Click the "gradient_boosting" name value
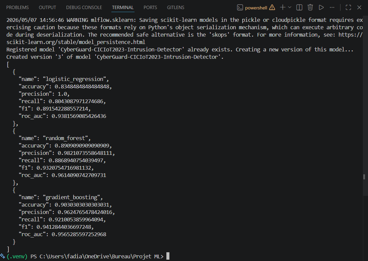The width and height of the screenshot is (368, 261). click(71, 197)
